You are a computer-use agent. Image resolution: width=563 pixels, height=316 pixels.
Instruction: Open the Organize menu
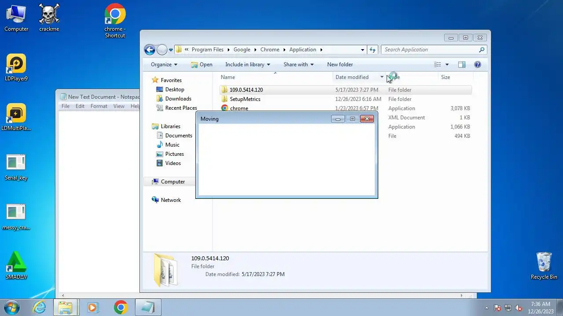click(x=164, y=65)
